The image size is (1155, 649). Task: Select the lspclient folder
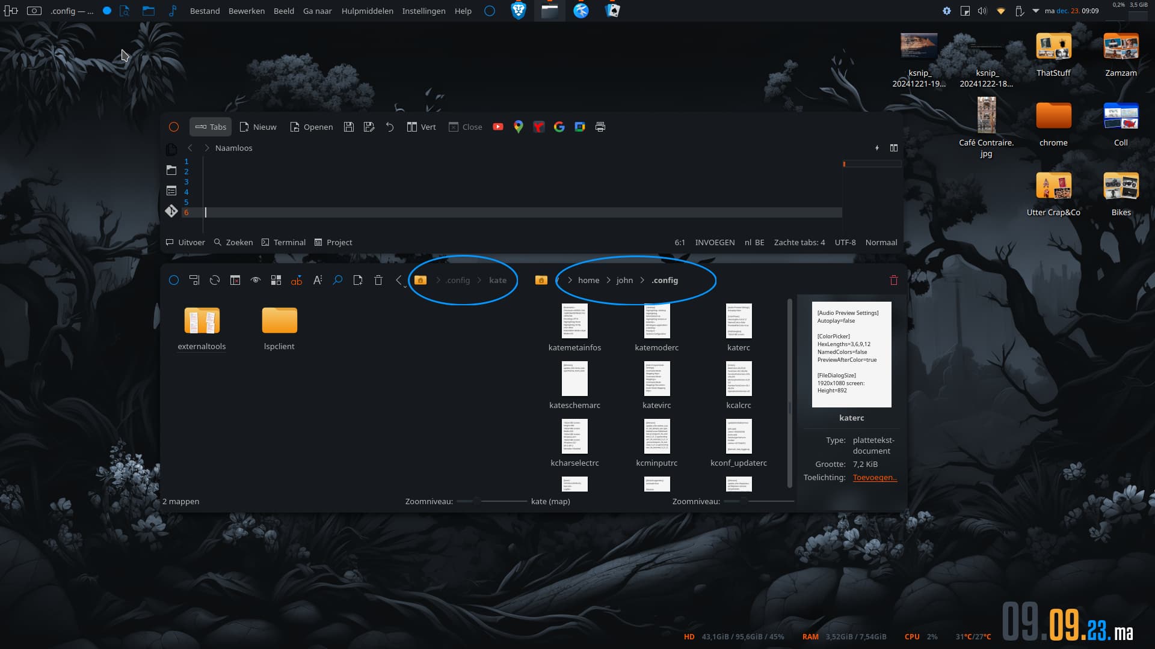pyautogui.click(x=279, y=328)
